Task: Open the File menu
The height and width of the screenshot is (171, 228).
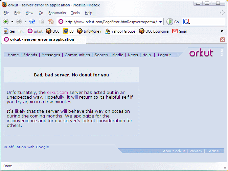Action: point(6,13)
